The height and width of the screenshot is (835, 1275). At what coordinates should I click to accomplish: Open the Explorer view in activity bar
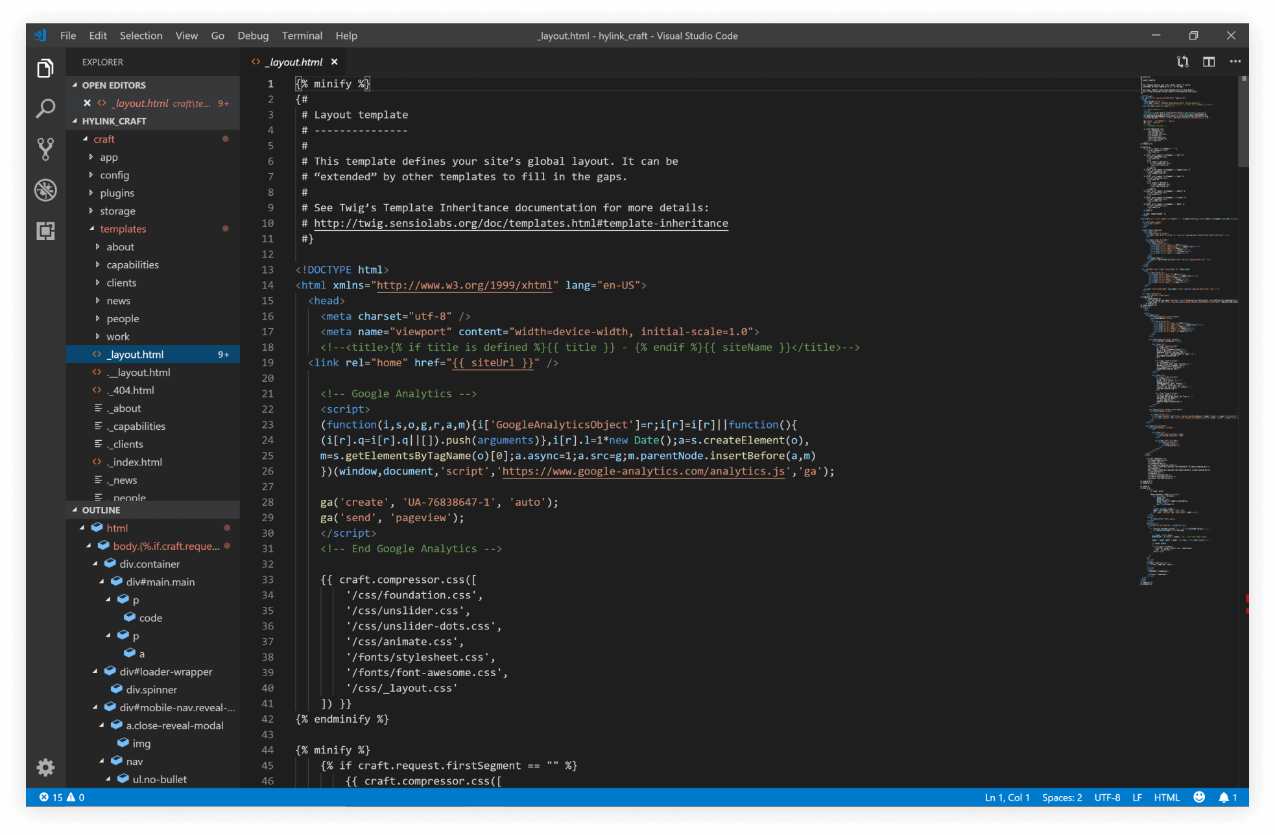(x=45, y=68)
